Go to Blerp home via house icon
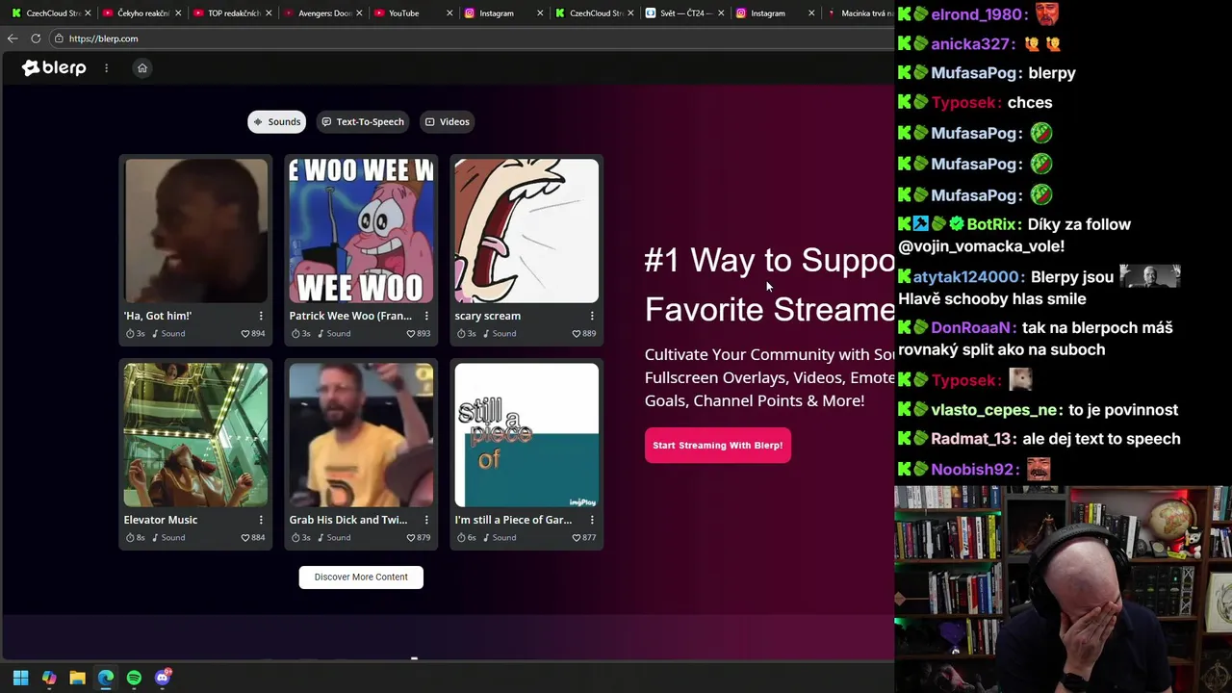Image resolution: width=1232 pixels, height=693 pixels. [142, 67]
